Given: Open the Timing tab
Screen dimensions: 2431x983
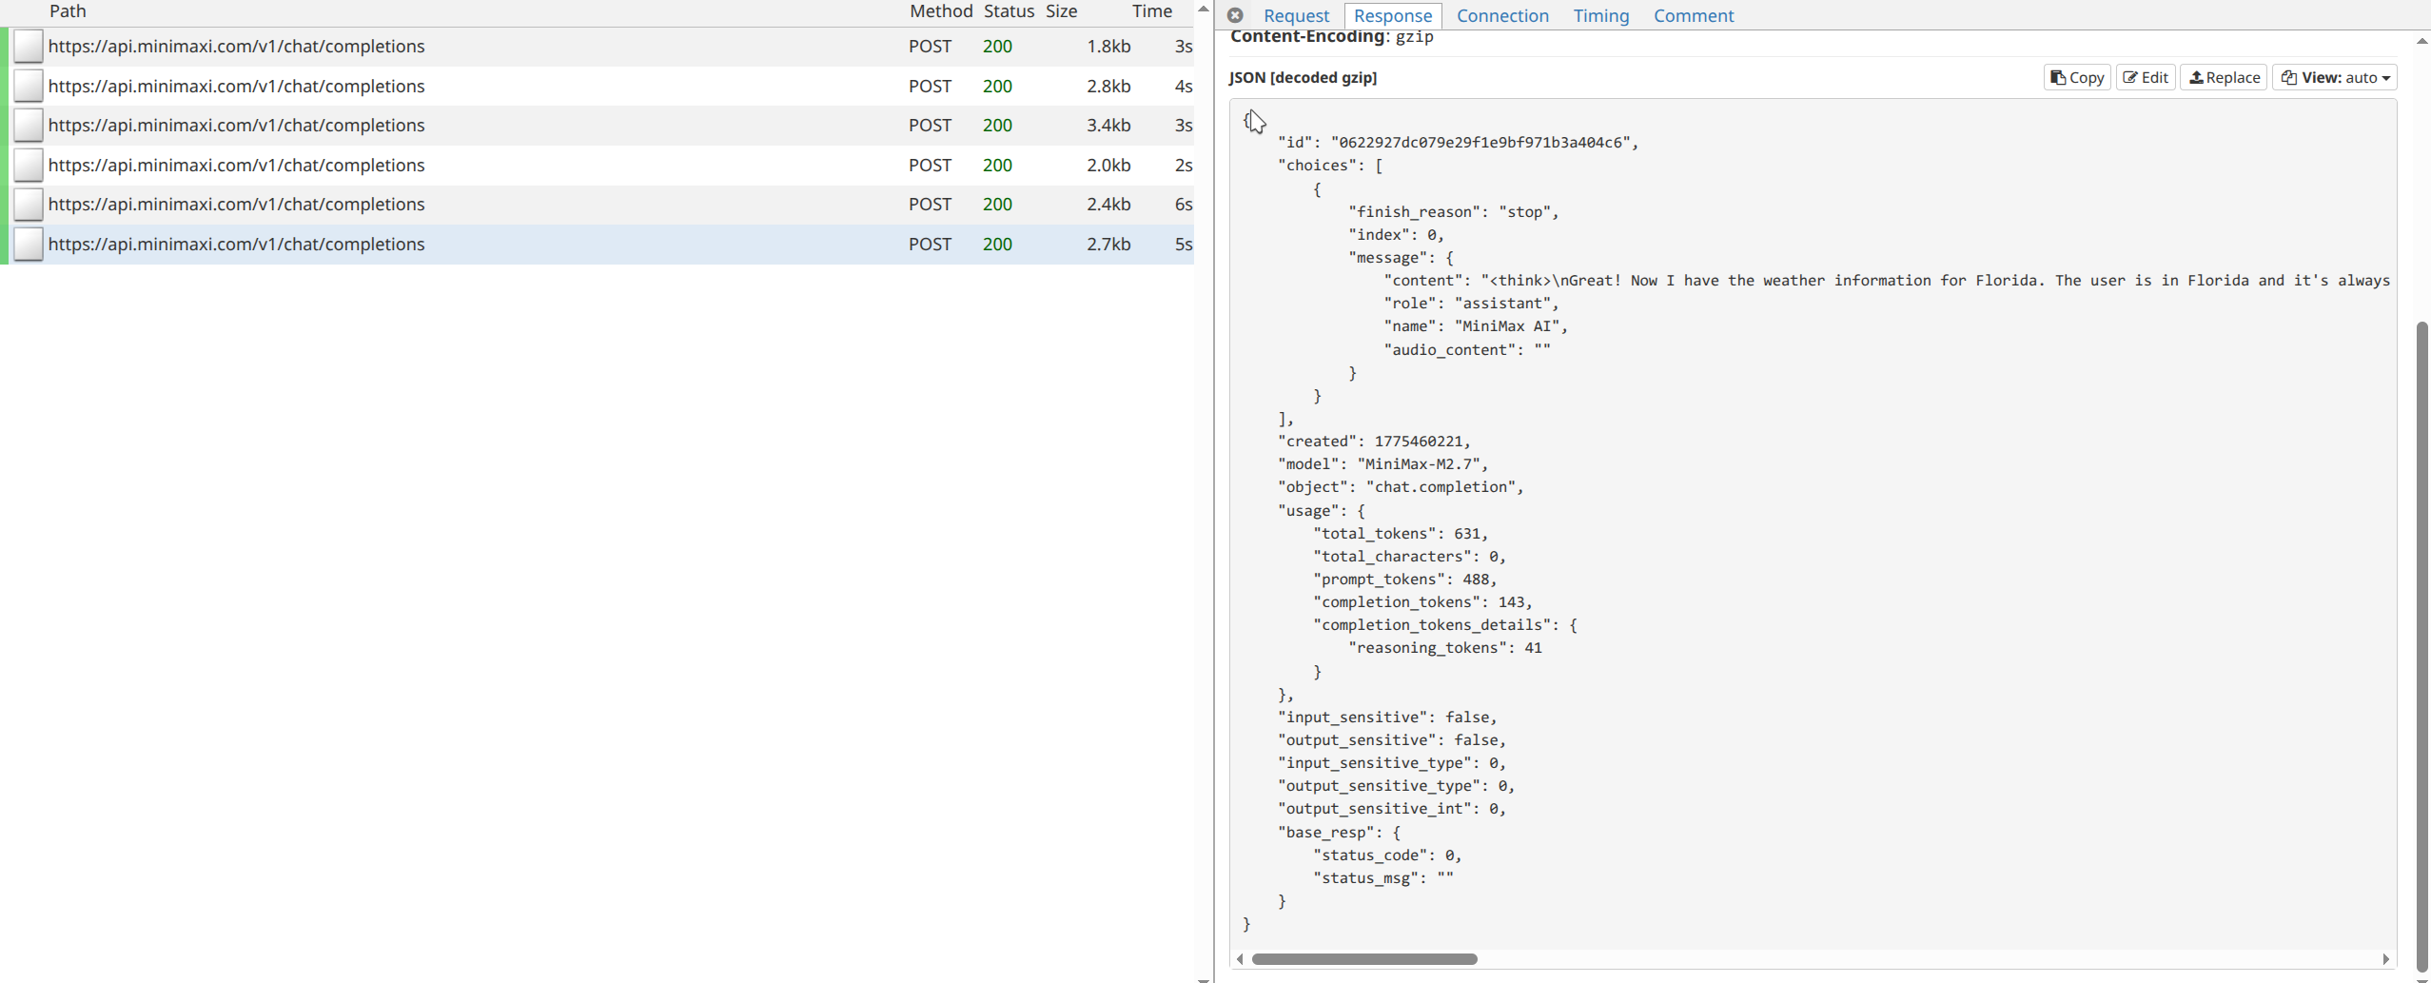Looking at the screenshot, I should pyautogui.click(x=1600, y=16).
